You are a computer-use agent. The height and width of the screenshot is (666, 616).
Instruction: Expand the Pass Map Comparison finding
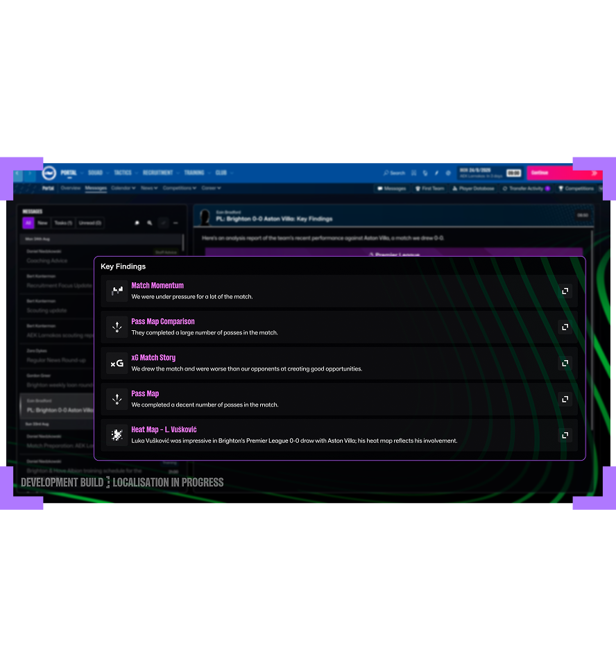pyautogui.click(x=565, y=327)
